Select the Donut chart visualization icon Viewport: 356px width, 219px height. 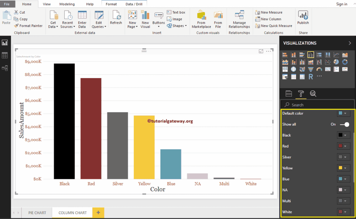(345, 62)
